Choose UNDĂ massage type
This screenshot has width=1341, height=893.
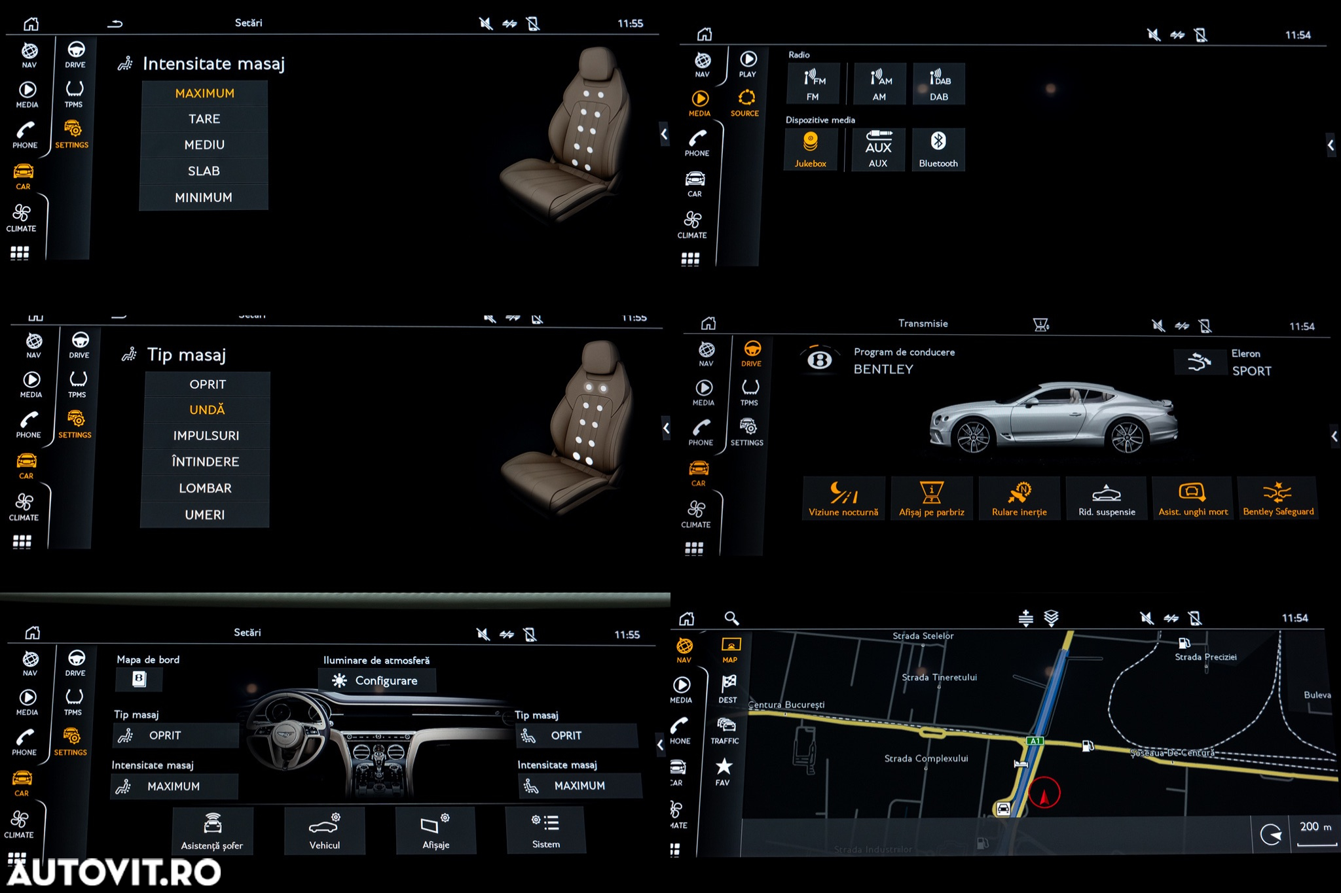[208, 410]
